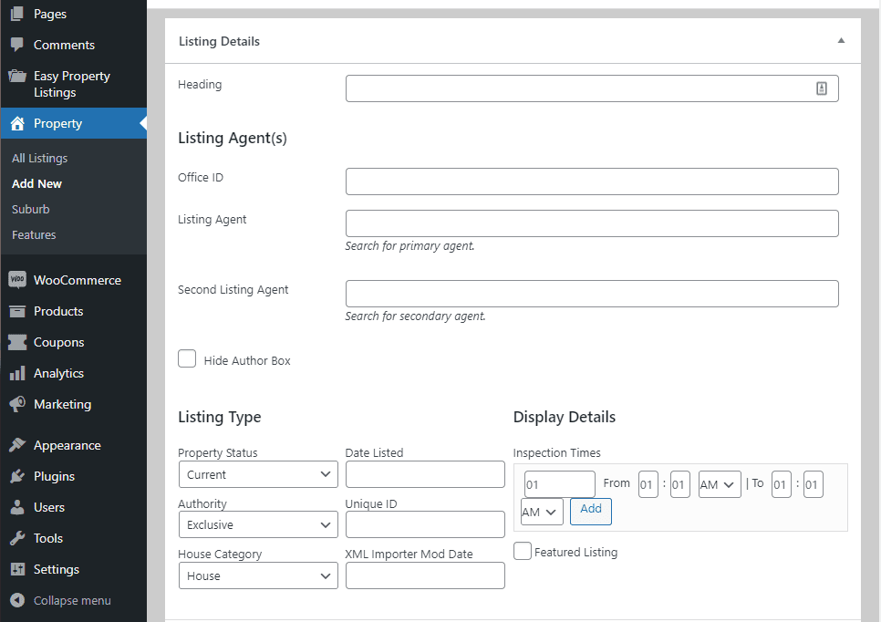Click the Date Listed input field
The height and width of the screenshot is (622, 881).
click(425, 474)
